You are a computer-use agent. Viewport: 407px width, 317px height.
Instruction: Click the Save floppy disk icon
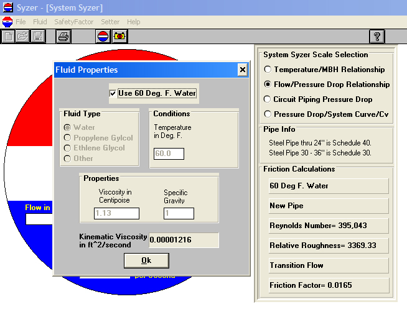pos(38,36)
